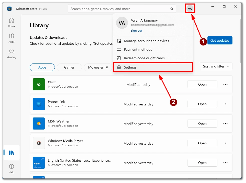The width and height of the screenshot is (246, 183).
Task: Select Home in the sidebar
Action: click(x=11, y=22)
